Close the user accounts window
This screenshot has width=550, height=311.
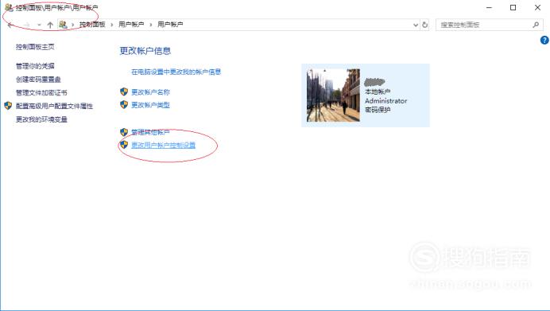[537, 7]
